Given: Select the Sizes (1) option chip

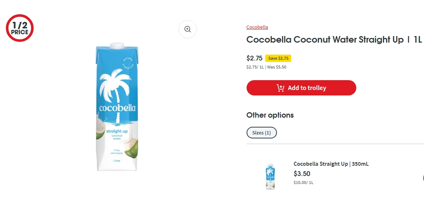Looking at the screenshot, I should [x=262, y=133].
